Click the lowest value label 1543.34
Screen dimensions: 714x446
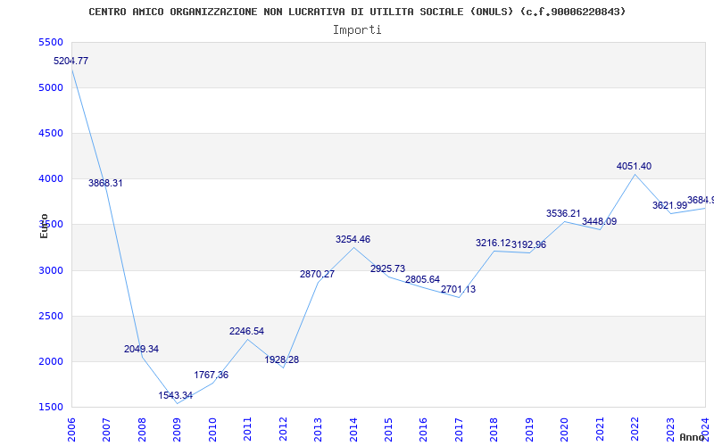click(x=176, y=395)
